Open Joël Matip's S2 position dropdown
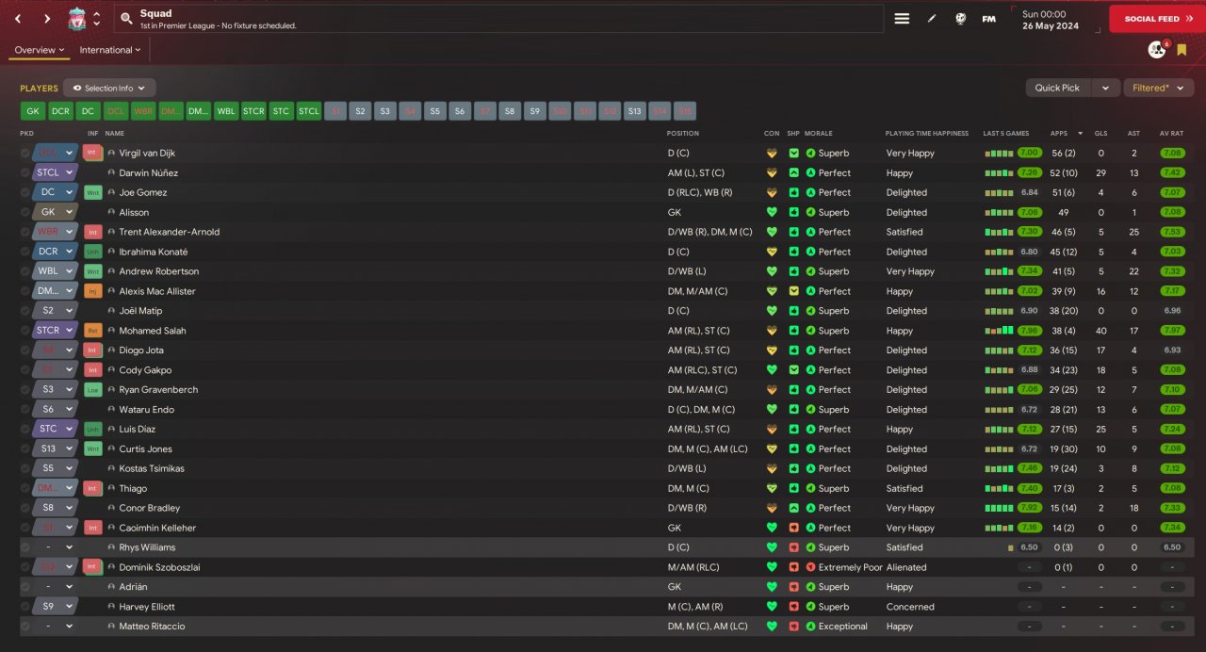The image size is (1206, 652). coord(56,311)
